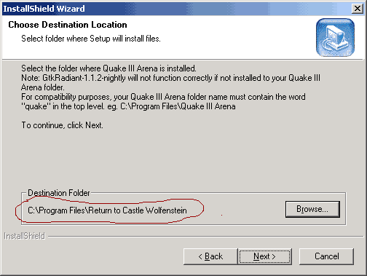Click the blue computer setup icon
Screen dimensions: 367x276
click(x=335, y=37)
